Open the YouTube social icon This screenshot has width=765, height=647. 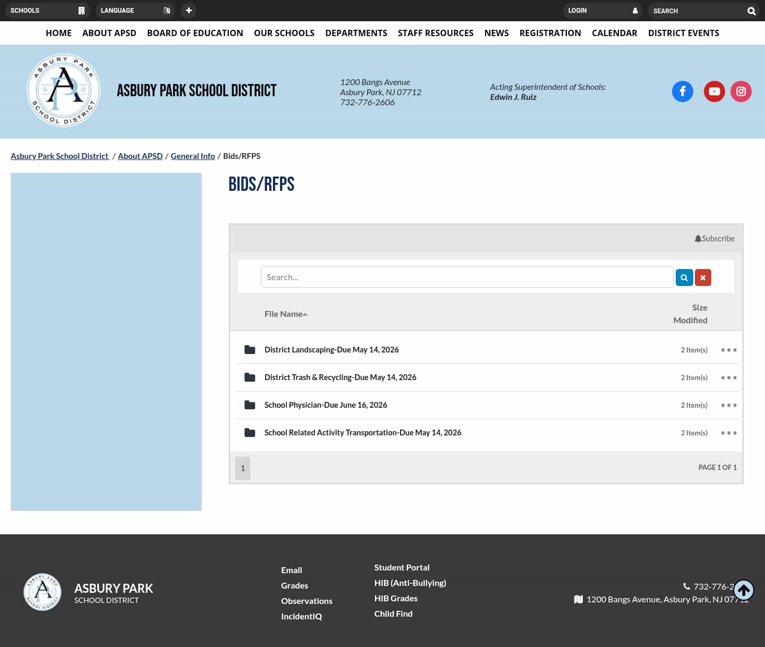tap(715, 91)
